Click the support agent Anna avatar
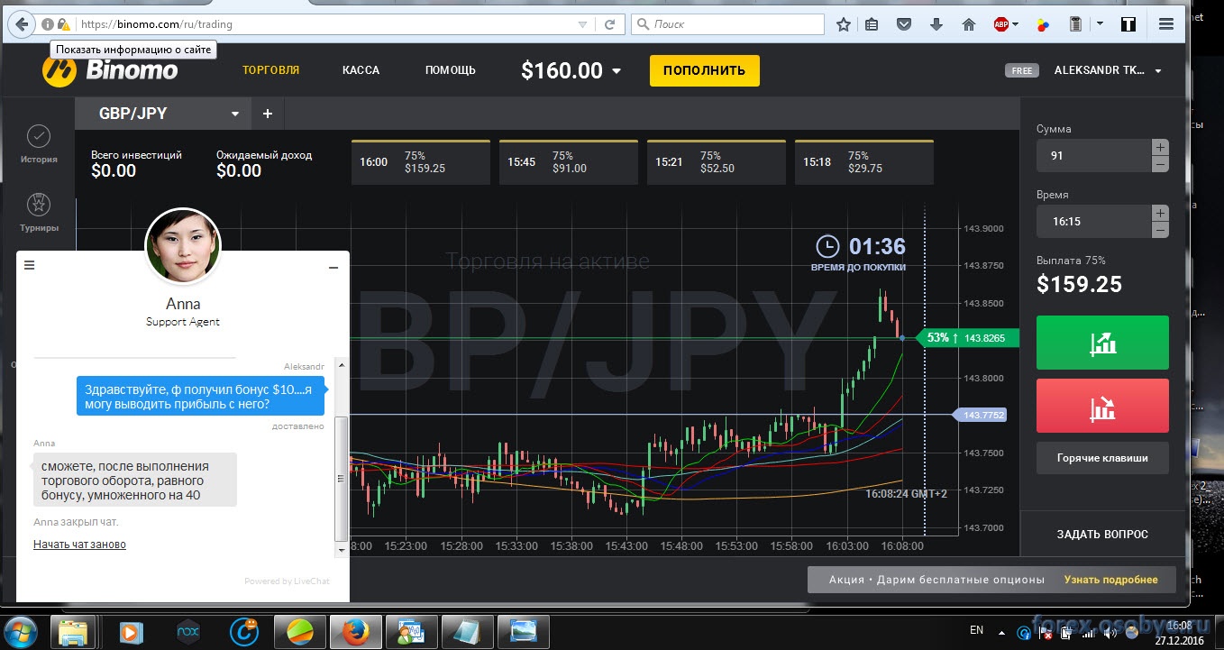1224x650 pixels. (x=183, y=246)
